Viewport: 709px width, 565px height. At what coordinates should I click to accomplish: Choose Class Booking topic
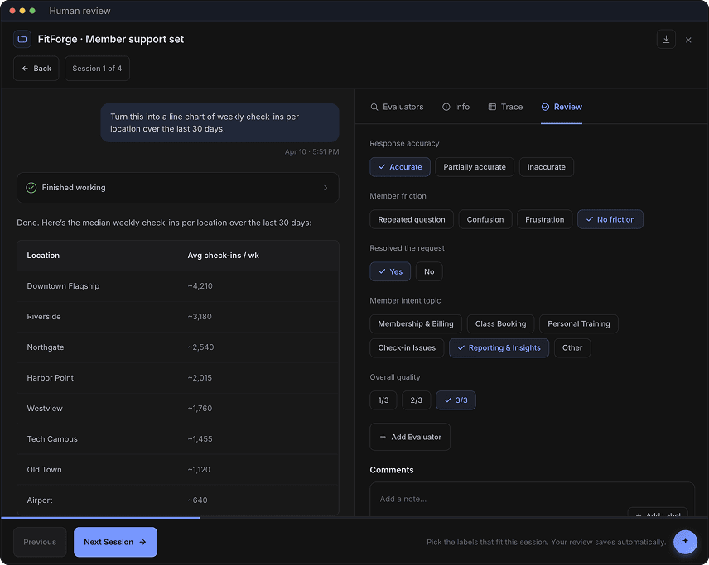click(500, 323)
